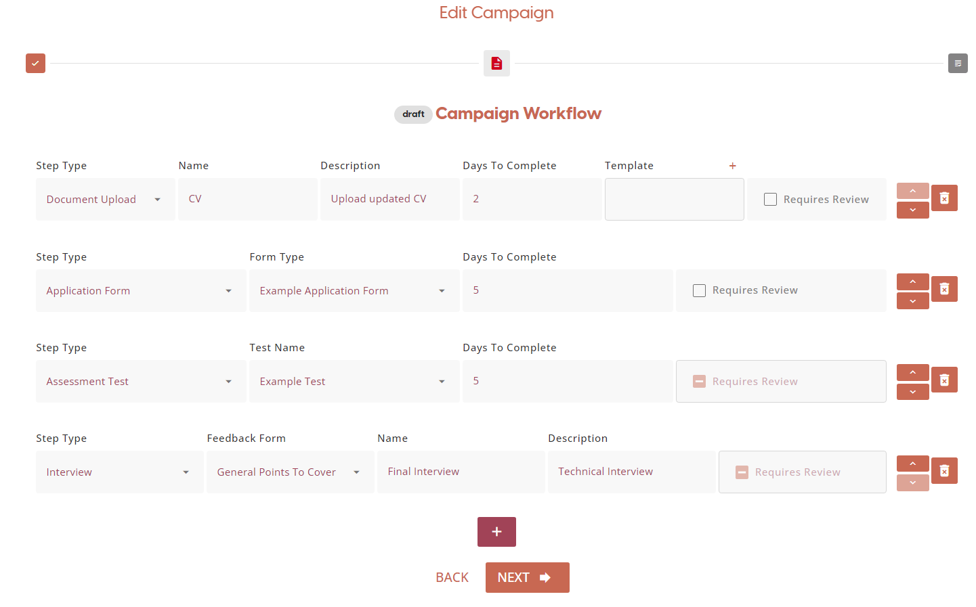Viewport: 976px width, 607px height.
Task: Move the Application Form step up
Action: pos(912,282)
